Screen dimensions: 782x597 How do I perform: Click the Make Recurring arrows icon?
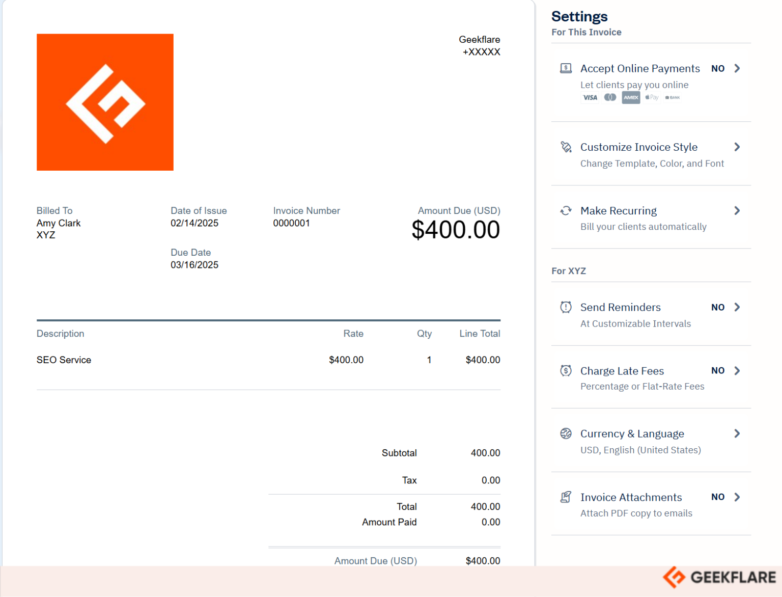[x=566, y=211]
